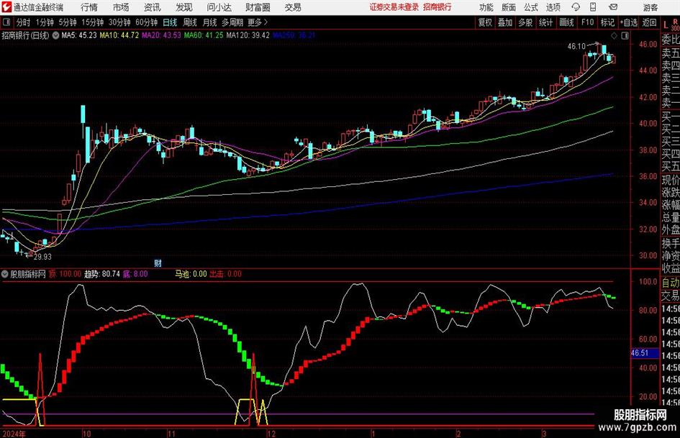
Task: Open the 多周期 multi-period view
Action: click(x=232, y=22)
